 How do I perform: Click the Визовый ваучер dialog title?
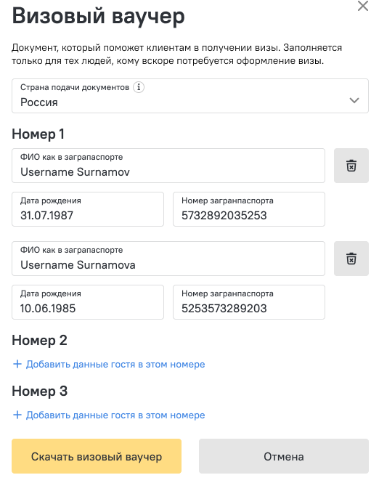pos(98,16)
